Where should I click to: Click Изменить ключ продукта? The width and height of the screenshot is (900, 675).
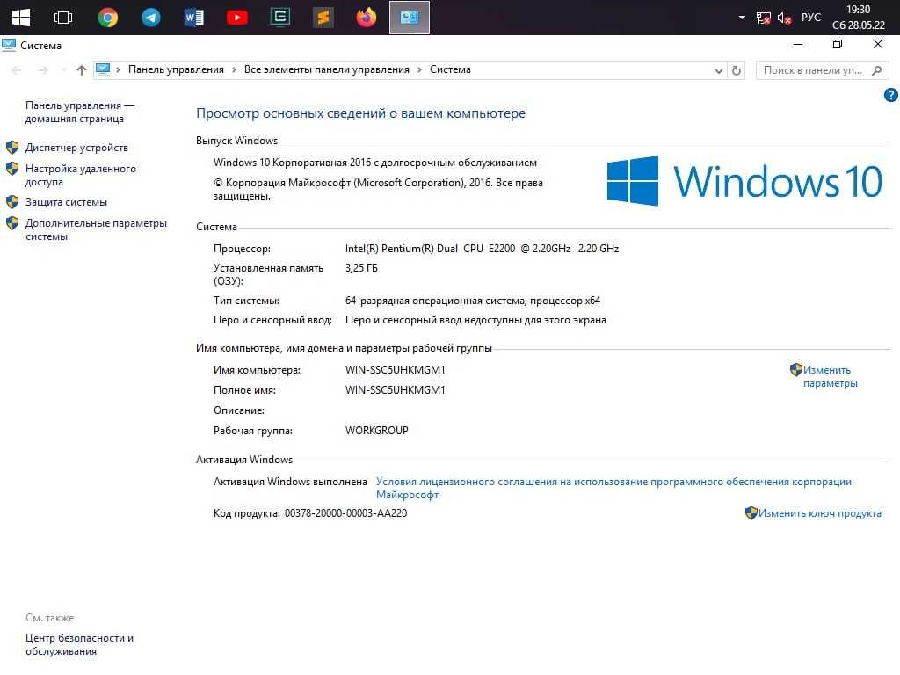820,513
